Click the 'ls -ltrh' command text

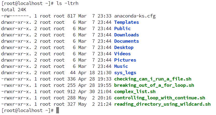coord(67,3)
